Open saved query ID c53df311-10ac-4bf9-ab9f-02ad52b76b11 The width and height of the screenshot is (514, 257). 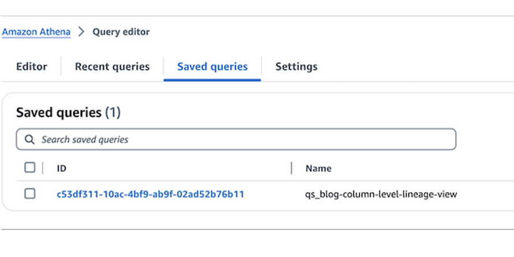(x=151, y=195)
